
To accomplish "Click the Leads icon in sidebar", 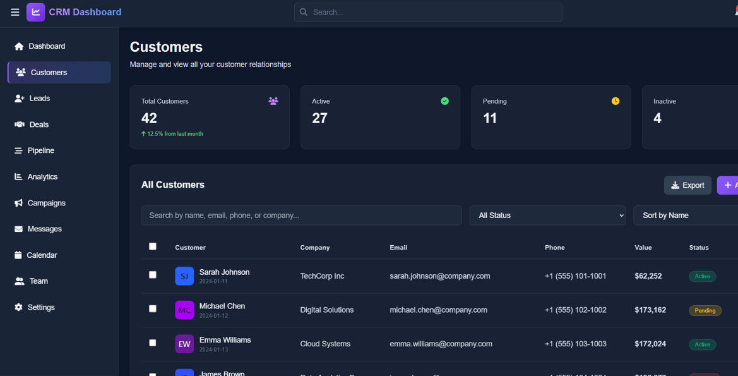I will (19, 99).
